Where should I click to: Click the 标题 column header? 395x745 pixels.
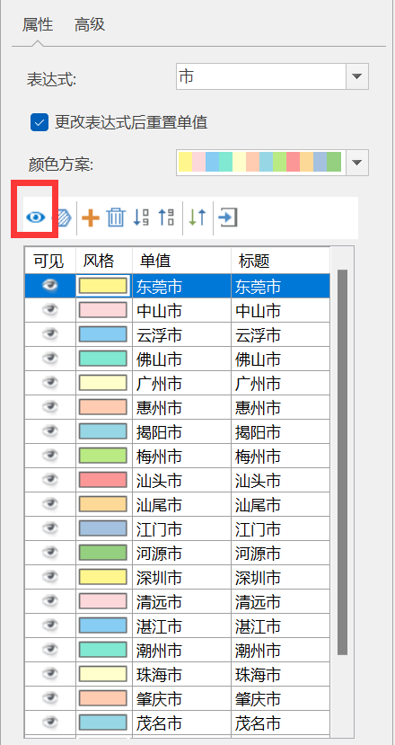[x=281, y=261]
